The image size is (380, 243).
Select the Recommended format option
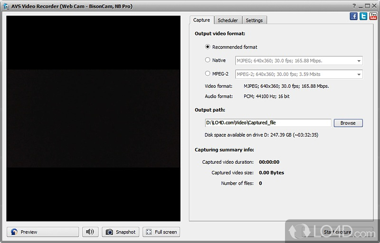coord(208,47)
